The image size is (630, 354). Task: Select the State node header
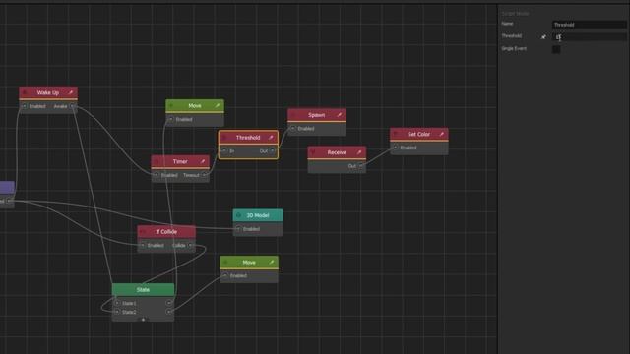click(143, 289)
